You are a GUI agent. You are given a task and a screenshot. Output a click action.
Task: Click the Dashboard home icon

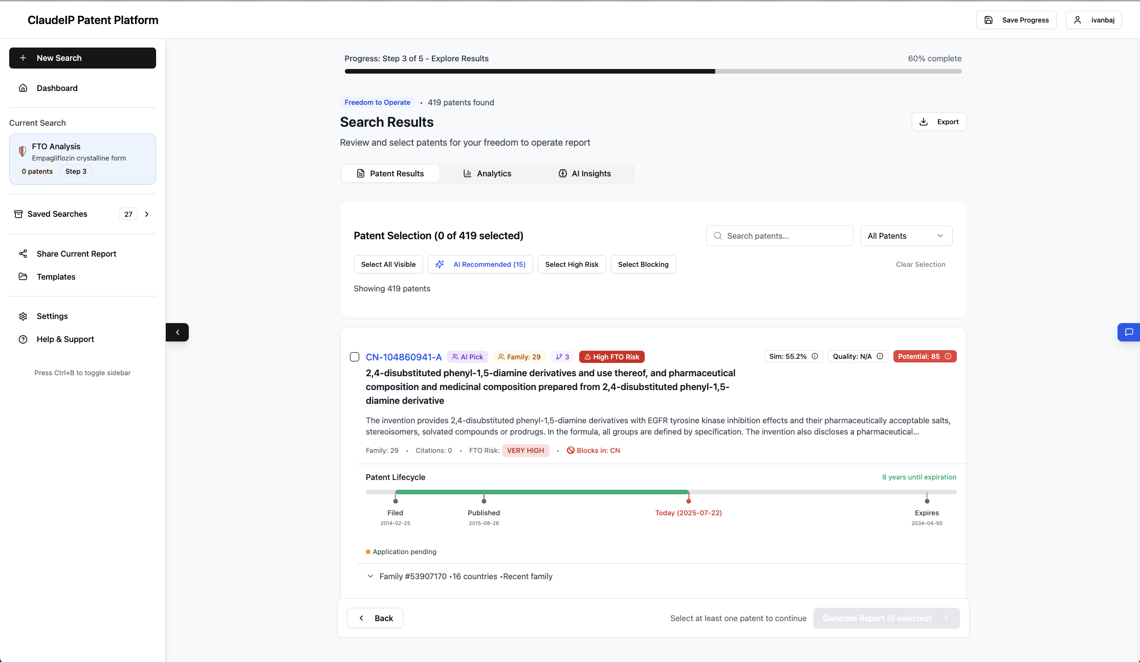coord(24,88)
